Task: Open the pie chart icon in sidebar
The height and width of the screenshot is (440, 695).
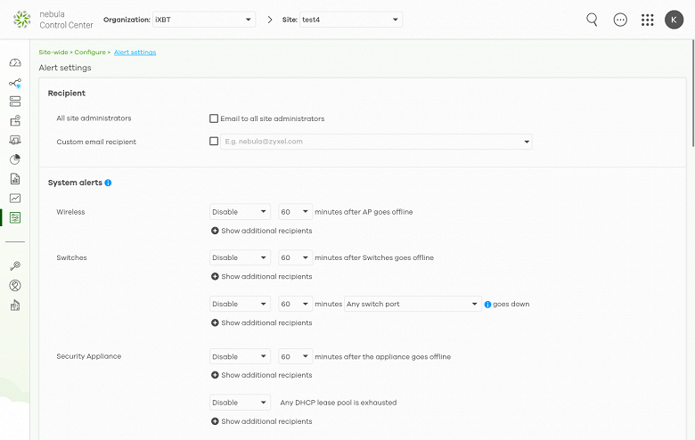Action: (x=15, y=159)
